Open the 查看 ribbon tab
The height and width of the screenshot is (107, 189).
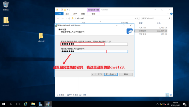(x=83, y=14)
